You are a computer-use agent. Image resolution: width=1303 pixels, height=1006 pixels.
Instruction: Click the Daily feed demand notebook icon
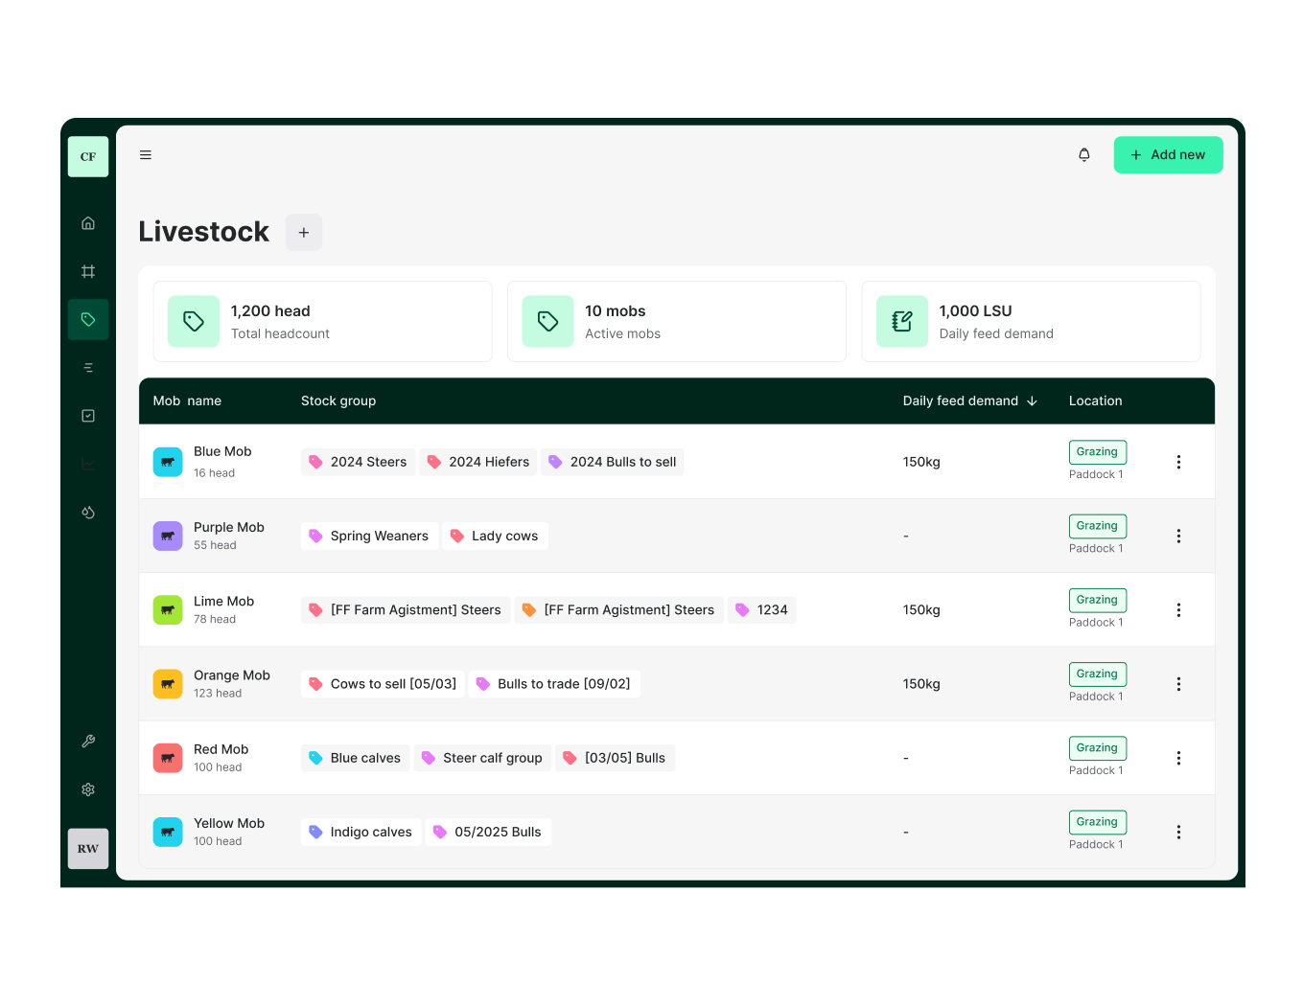point(902,321)
